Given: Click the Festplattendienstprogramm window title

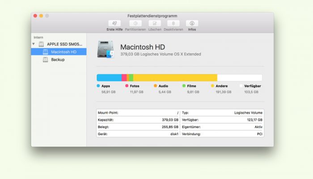Looking at the screenshot, I should point(152,16).
